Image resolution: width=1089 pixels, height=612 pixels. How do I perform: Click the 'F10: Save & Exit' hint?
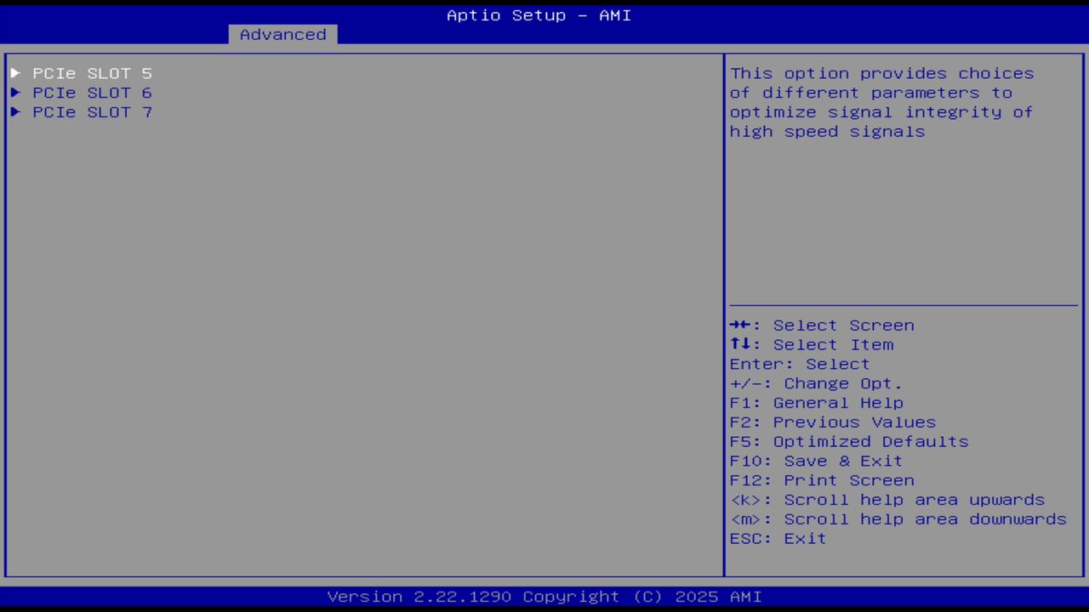(x=817, y=461)
